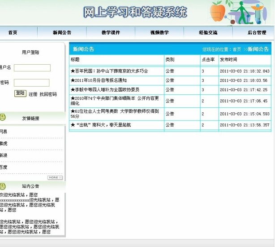Select 视频教学 from the navigation bar
This screenshot has width=275, height=247.
pos(159,32)
